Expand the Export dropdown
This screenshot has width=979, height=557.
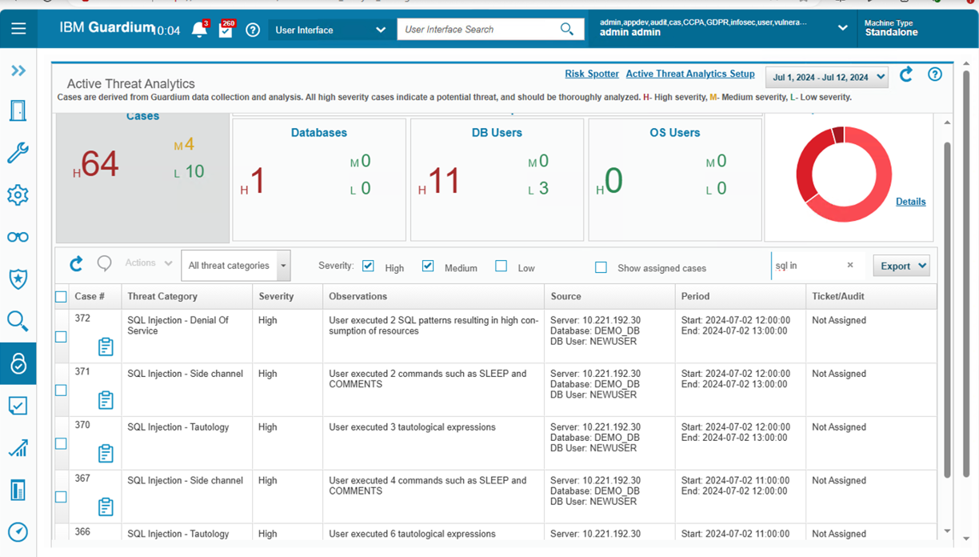point(901,265)
